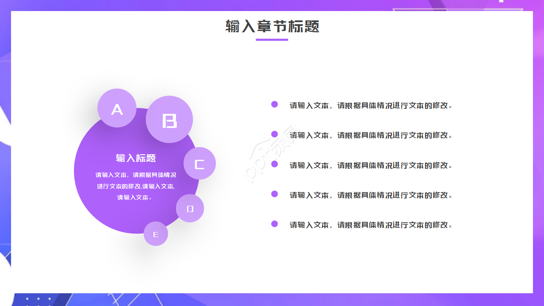Select the small circle labeled E
544x306 pixels.
coord(156,233)
